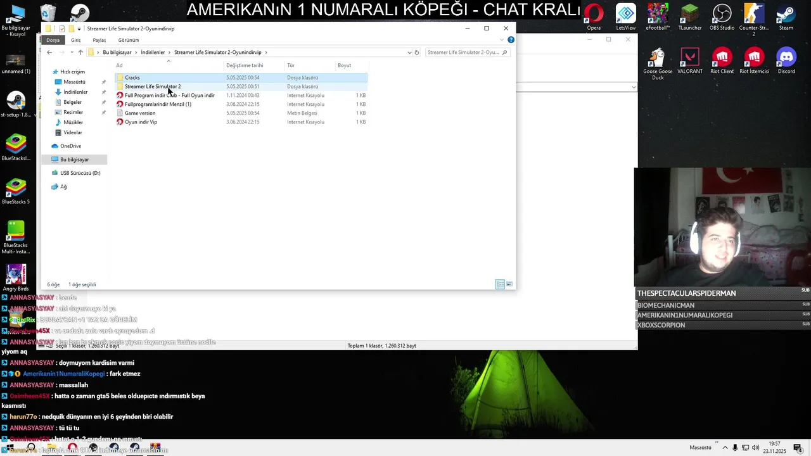
Task: Open Masaüstü in the navigation pane
Action: (x=74, y=82)
